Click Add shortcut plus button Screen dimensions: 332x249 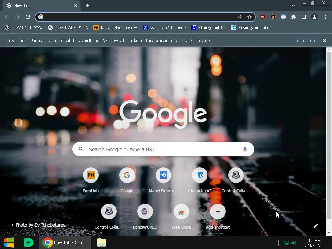pyautogui.click(x=218, y=211)
